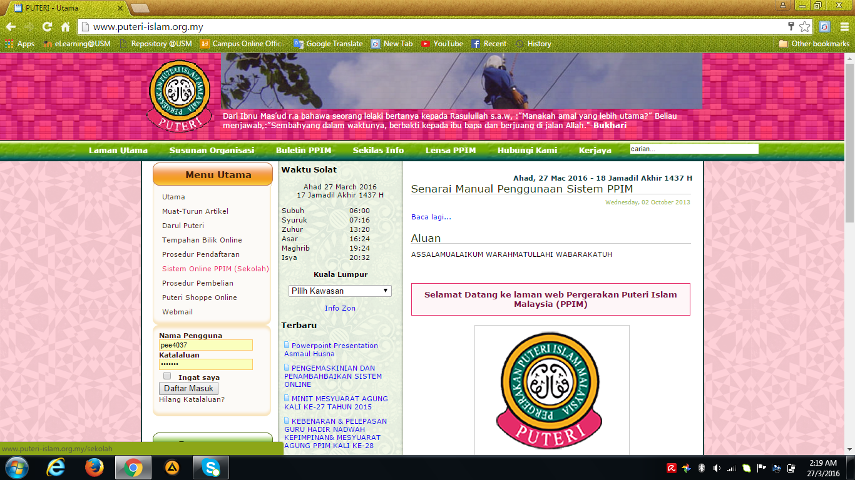This screenshot has width=855, height=480.
Task: Click the taskbar clock showing 2:19 AM
Action: (822, 467)
